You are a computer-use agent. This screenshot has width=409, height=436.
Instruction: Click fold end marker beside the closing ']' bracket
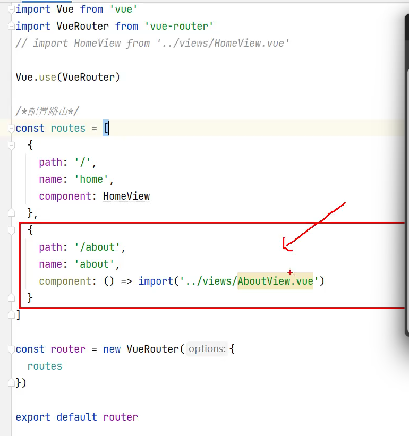(x=11, y=315)
